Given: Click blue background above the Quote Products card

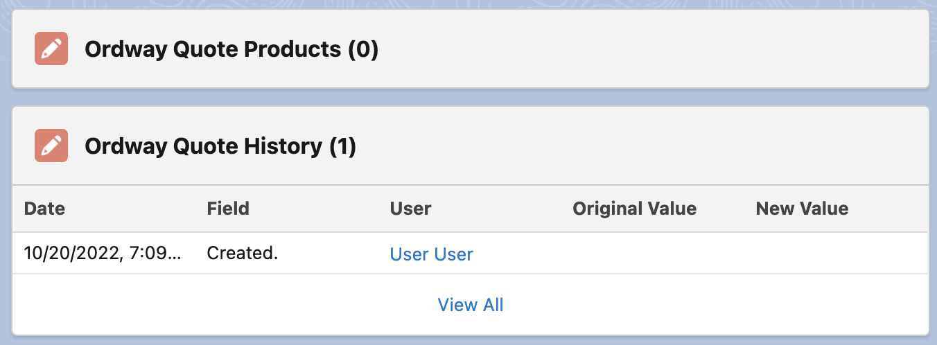Looking at the screenshot, I should coord(468,3).
